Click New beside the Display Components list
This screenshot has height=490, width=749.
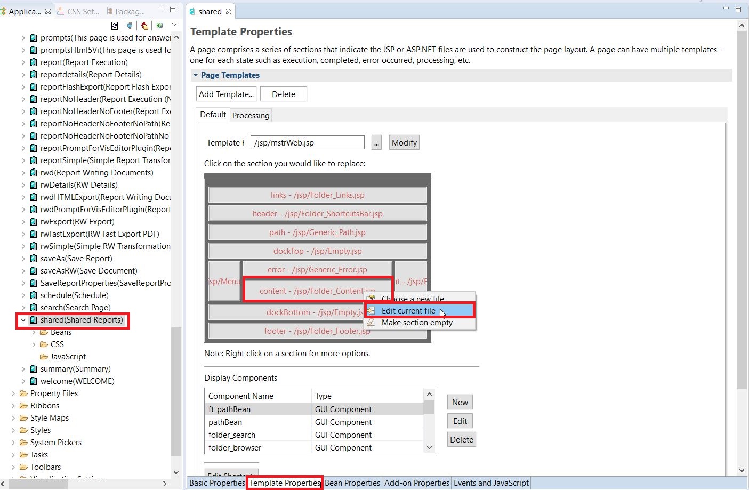(459, 401)
